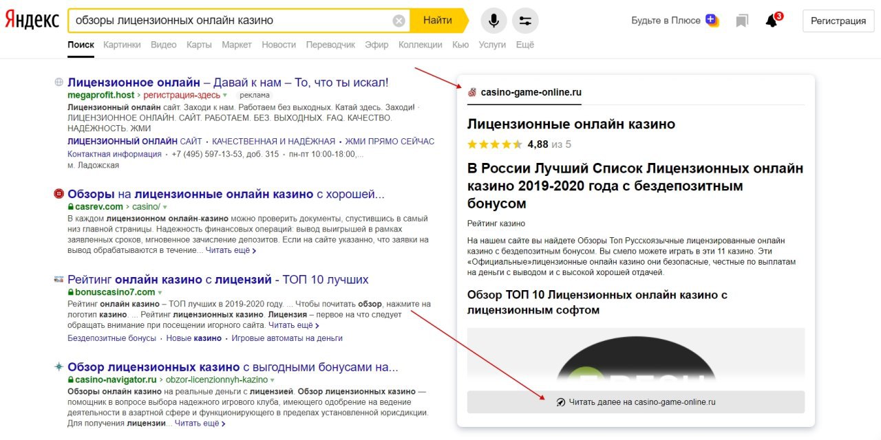This screenshot has height=440, width=881.
Task: Open the Рейтинг онлайн казино с лицензий result
Action: pos(218,280)
